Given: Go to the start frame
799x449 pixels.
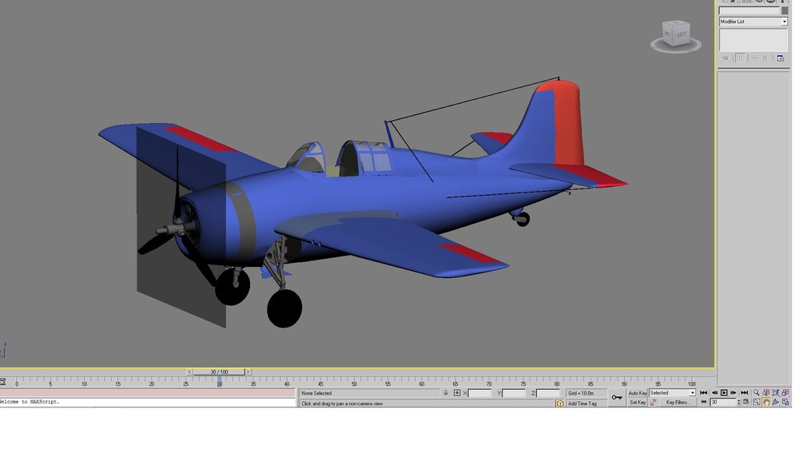Looking at the screenshot, I should [704, 392].
